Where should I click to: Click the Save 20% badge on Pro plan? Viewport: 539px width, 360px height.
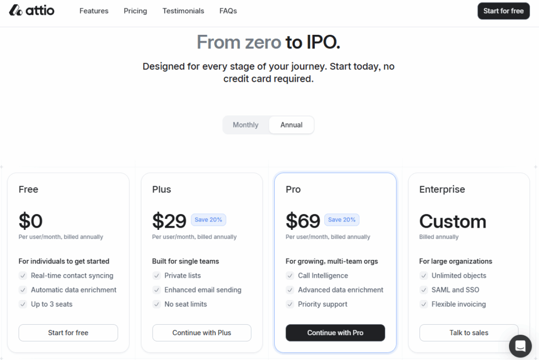click(342, 219)
